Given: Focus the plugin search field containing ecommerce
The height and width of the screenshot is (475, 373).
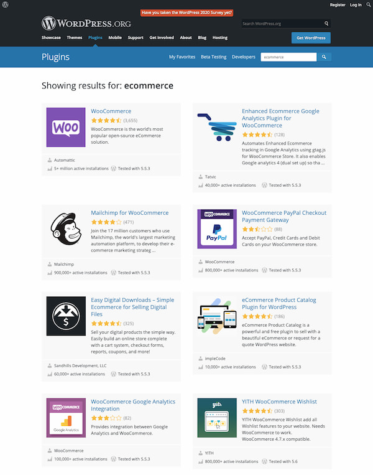Looking at the screenshot, I should point(288,57).
